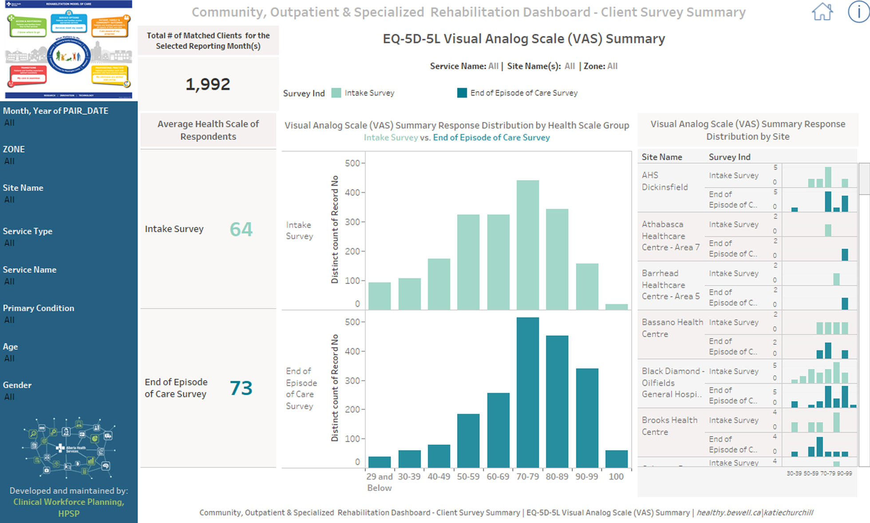Select Athabasca Healthcare Centre - Area 7 row
This screenshot has height=523, width=870.
(747, 236)
